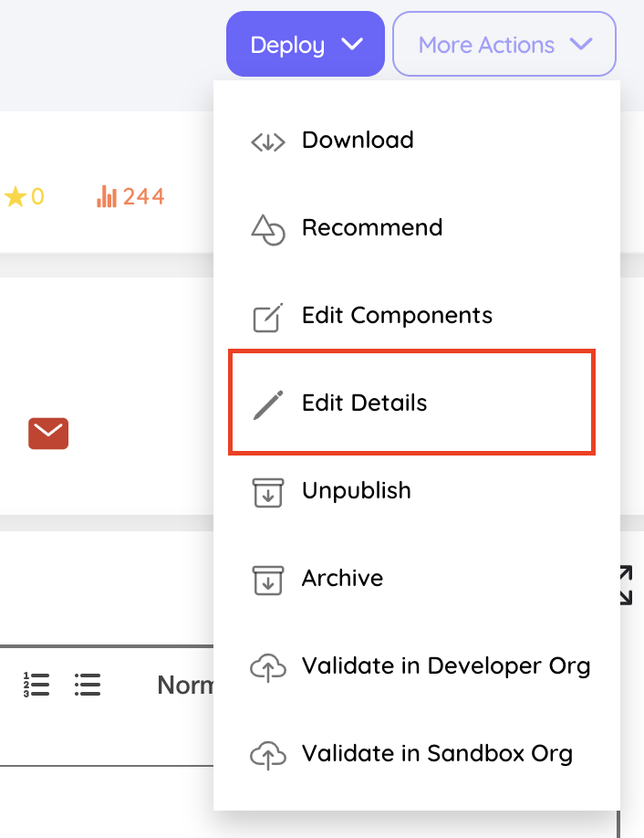Click the yellow star rating icon
644x838 pixels.
[16, 196]
